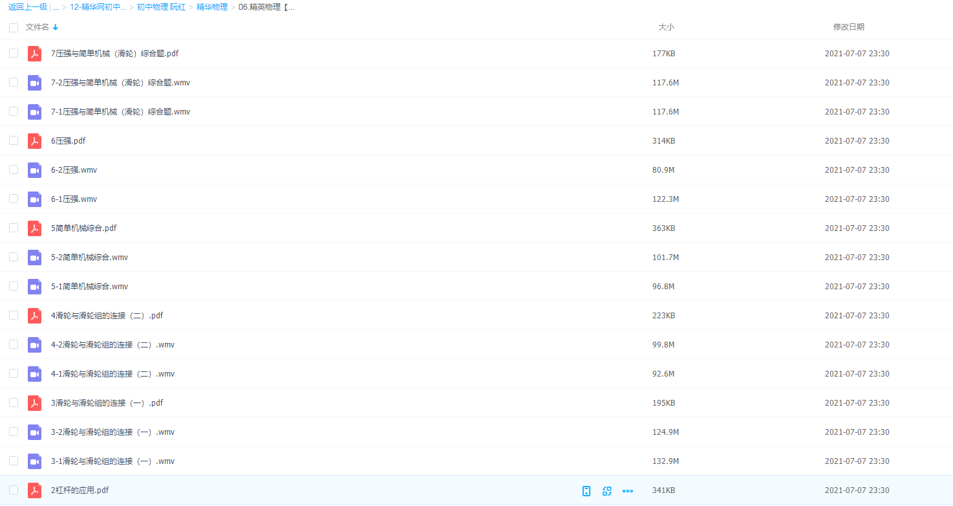
Task: Toggle the select-all checkbox in header
Action: tap(14, 27)
